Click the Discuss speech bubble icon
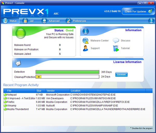The height and width of the screenshot is (133, 156). (x=116, y=41)
